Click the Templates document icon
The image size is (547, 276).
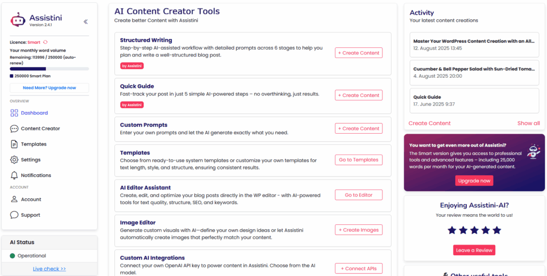14,144
